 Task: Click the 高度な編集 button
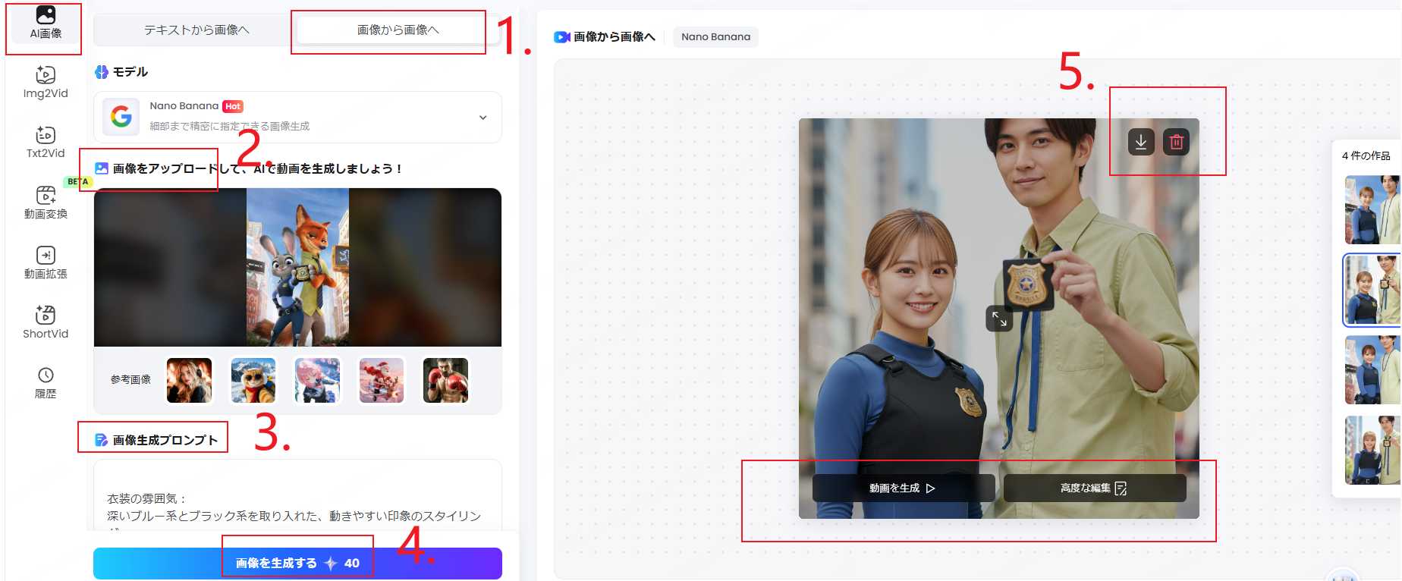tap(1094, 488)
